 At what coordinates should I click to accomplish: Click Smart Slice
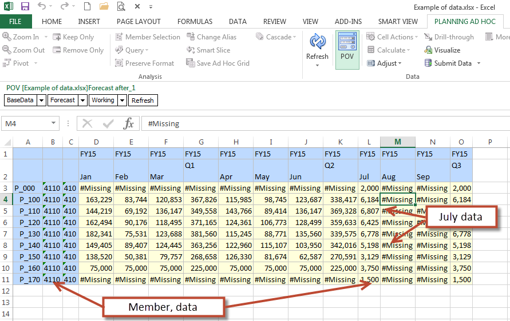tap(208, 50)
